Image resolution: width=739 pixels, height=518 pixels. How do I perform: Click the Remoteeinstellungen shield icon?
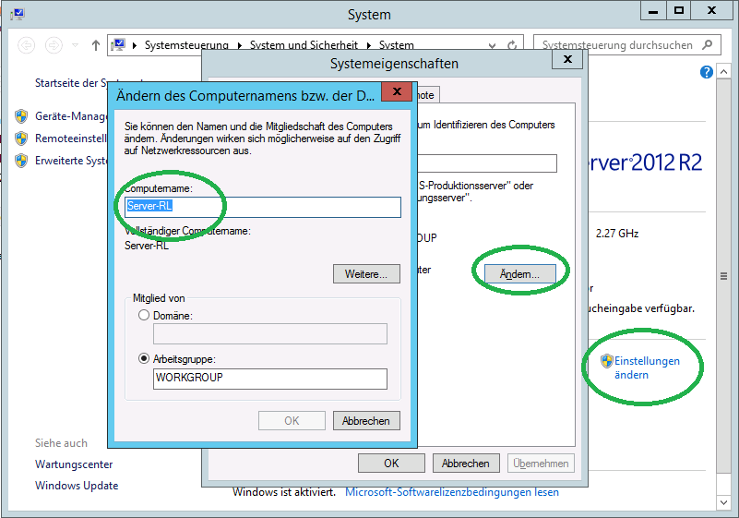(21, 139)
